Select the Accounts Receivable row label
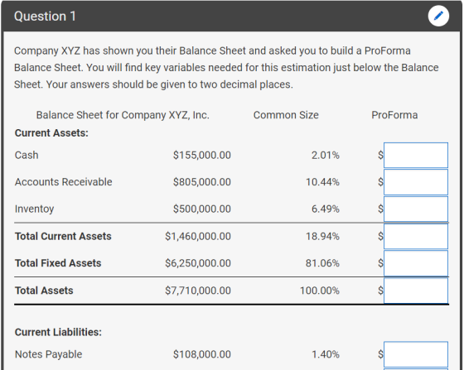The width and height of the screenshot is (464, 370). pos(63,182)
